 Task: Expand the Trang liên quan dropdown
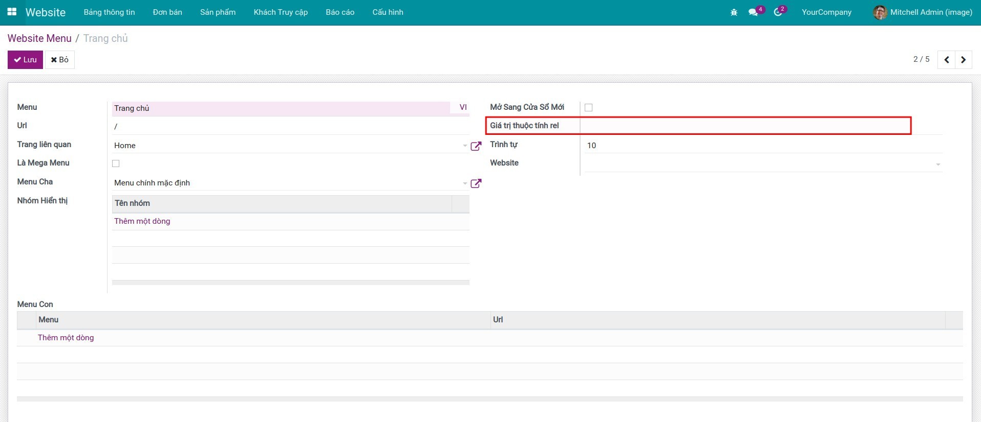464,146
